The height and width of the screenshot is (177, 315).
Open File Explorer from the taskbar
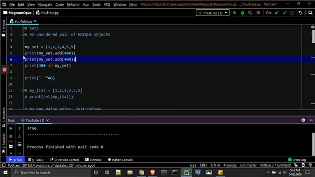pyautogui.click(x=130, y=173)
